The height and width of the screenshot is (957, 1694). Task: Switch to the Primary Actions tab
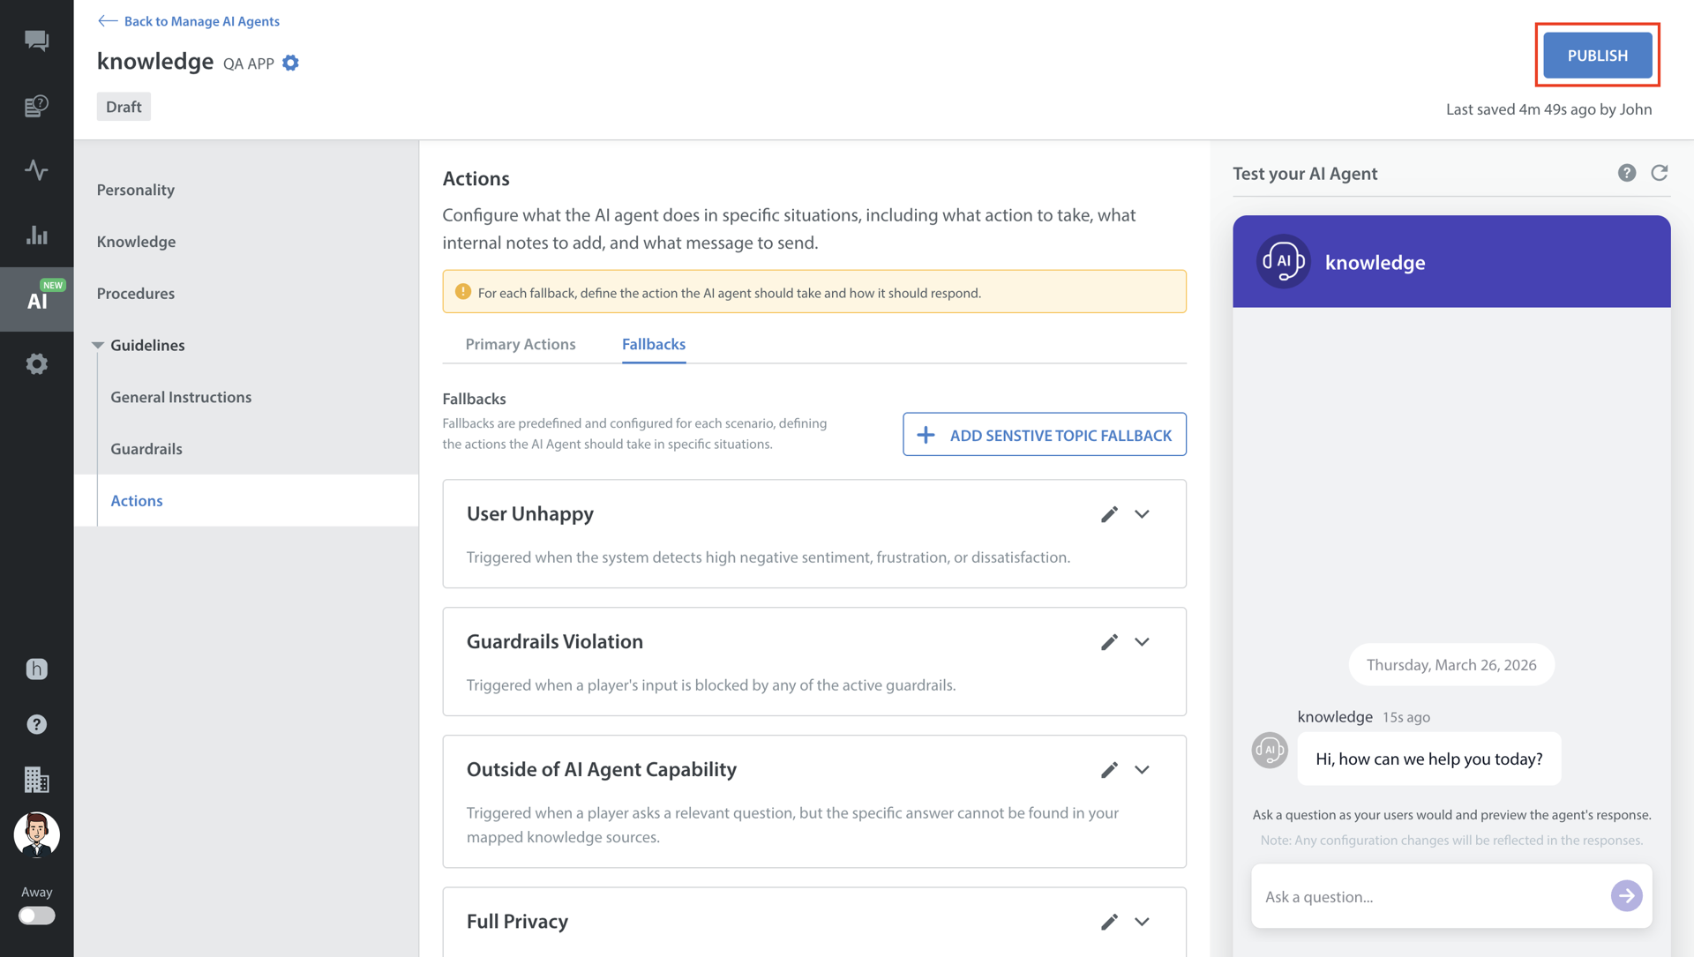coord(521,344)
